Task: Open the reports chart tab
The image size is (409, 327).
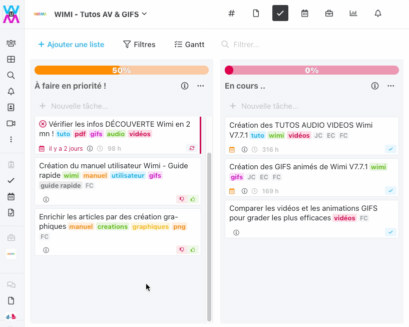Action: click(353, 13)
